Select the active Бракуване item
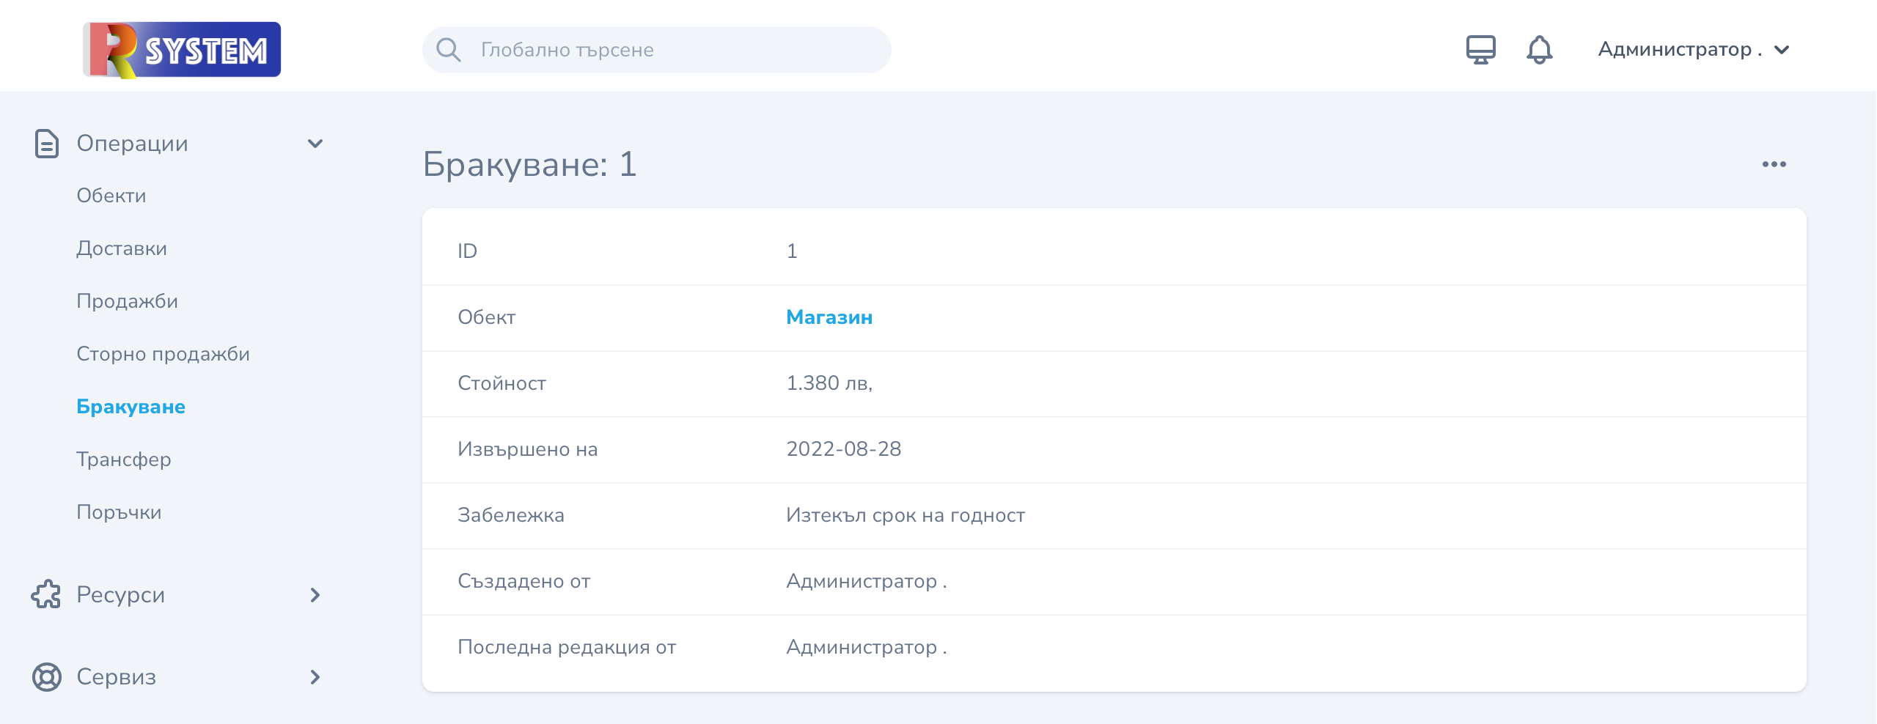Image resolution: width=1877 pixels, height=724 pixels. click(x=131, y=407)
